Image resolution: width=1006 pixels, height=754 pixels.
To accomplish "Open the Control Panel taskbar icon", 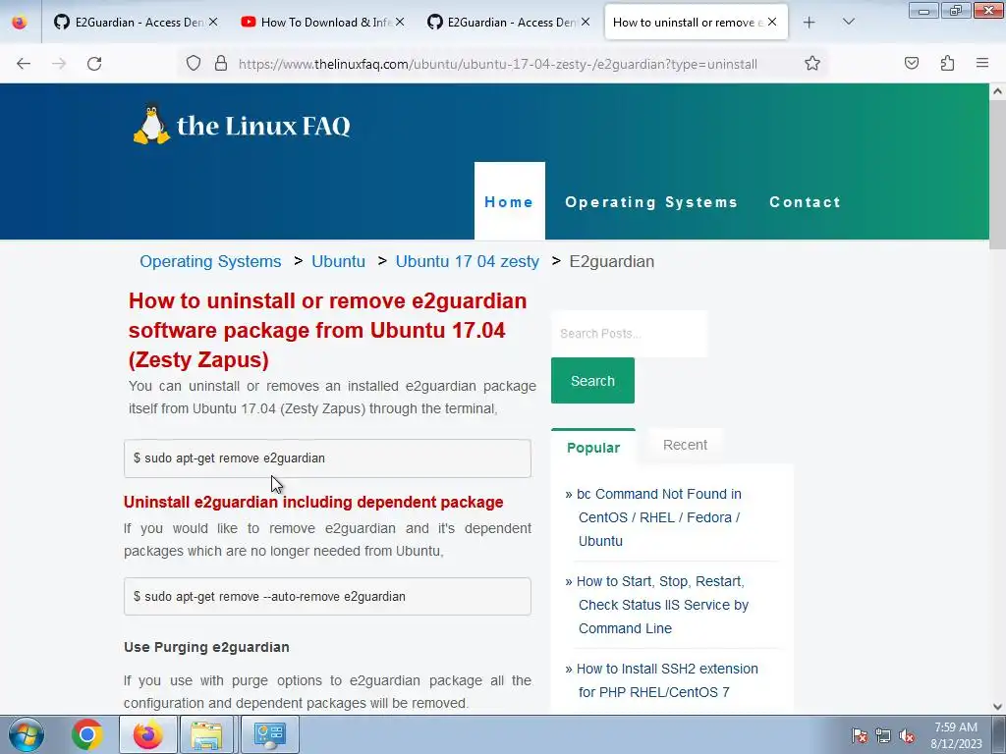I will [x=269, y=734].
